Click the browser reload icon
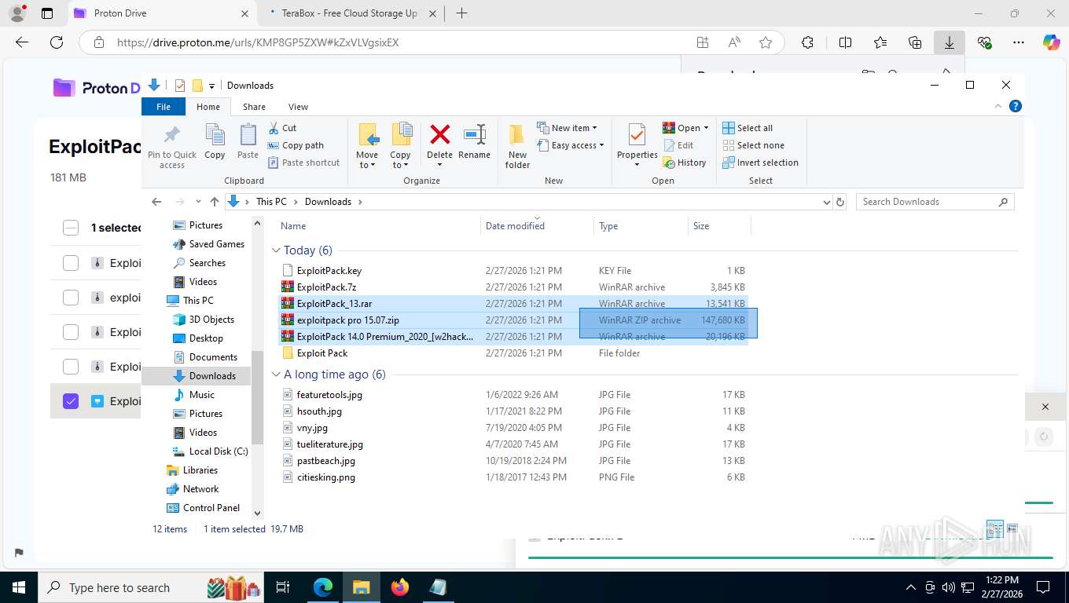1069x603 pixels. pos(57,42)
